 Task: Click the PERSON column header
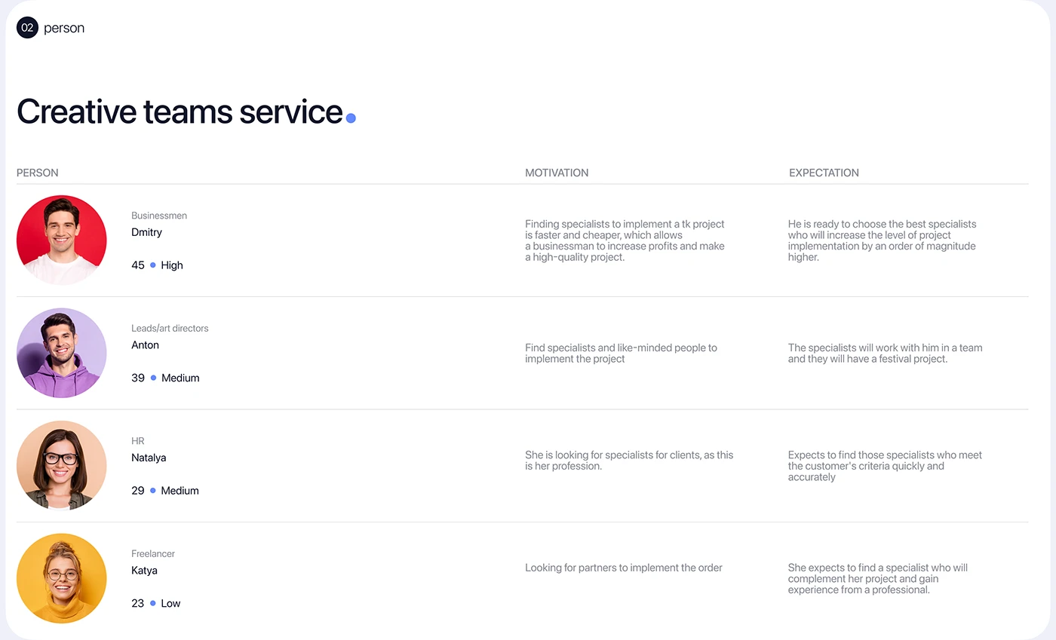click(x=38, y=173)
